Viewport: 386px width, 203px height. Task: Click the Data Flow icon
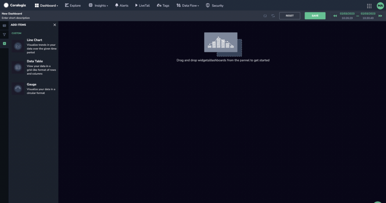178,5
